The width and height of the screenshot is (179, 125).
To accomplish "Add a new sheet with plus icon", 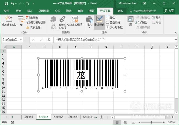I will click(x=101, y=117).
